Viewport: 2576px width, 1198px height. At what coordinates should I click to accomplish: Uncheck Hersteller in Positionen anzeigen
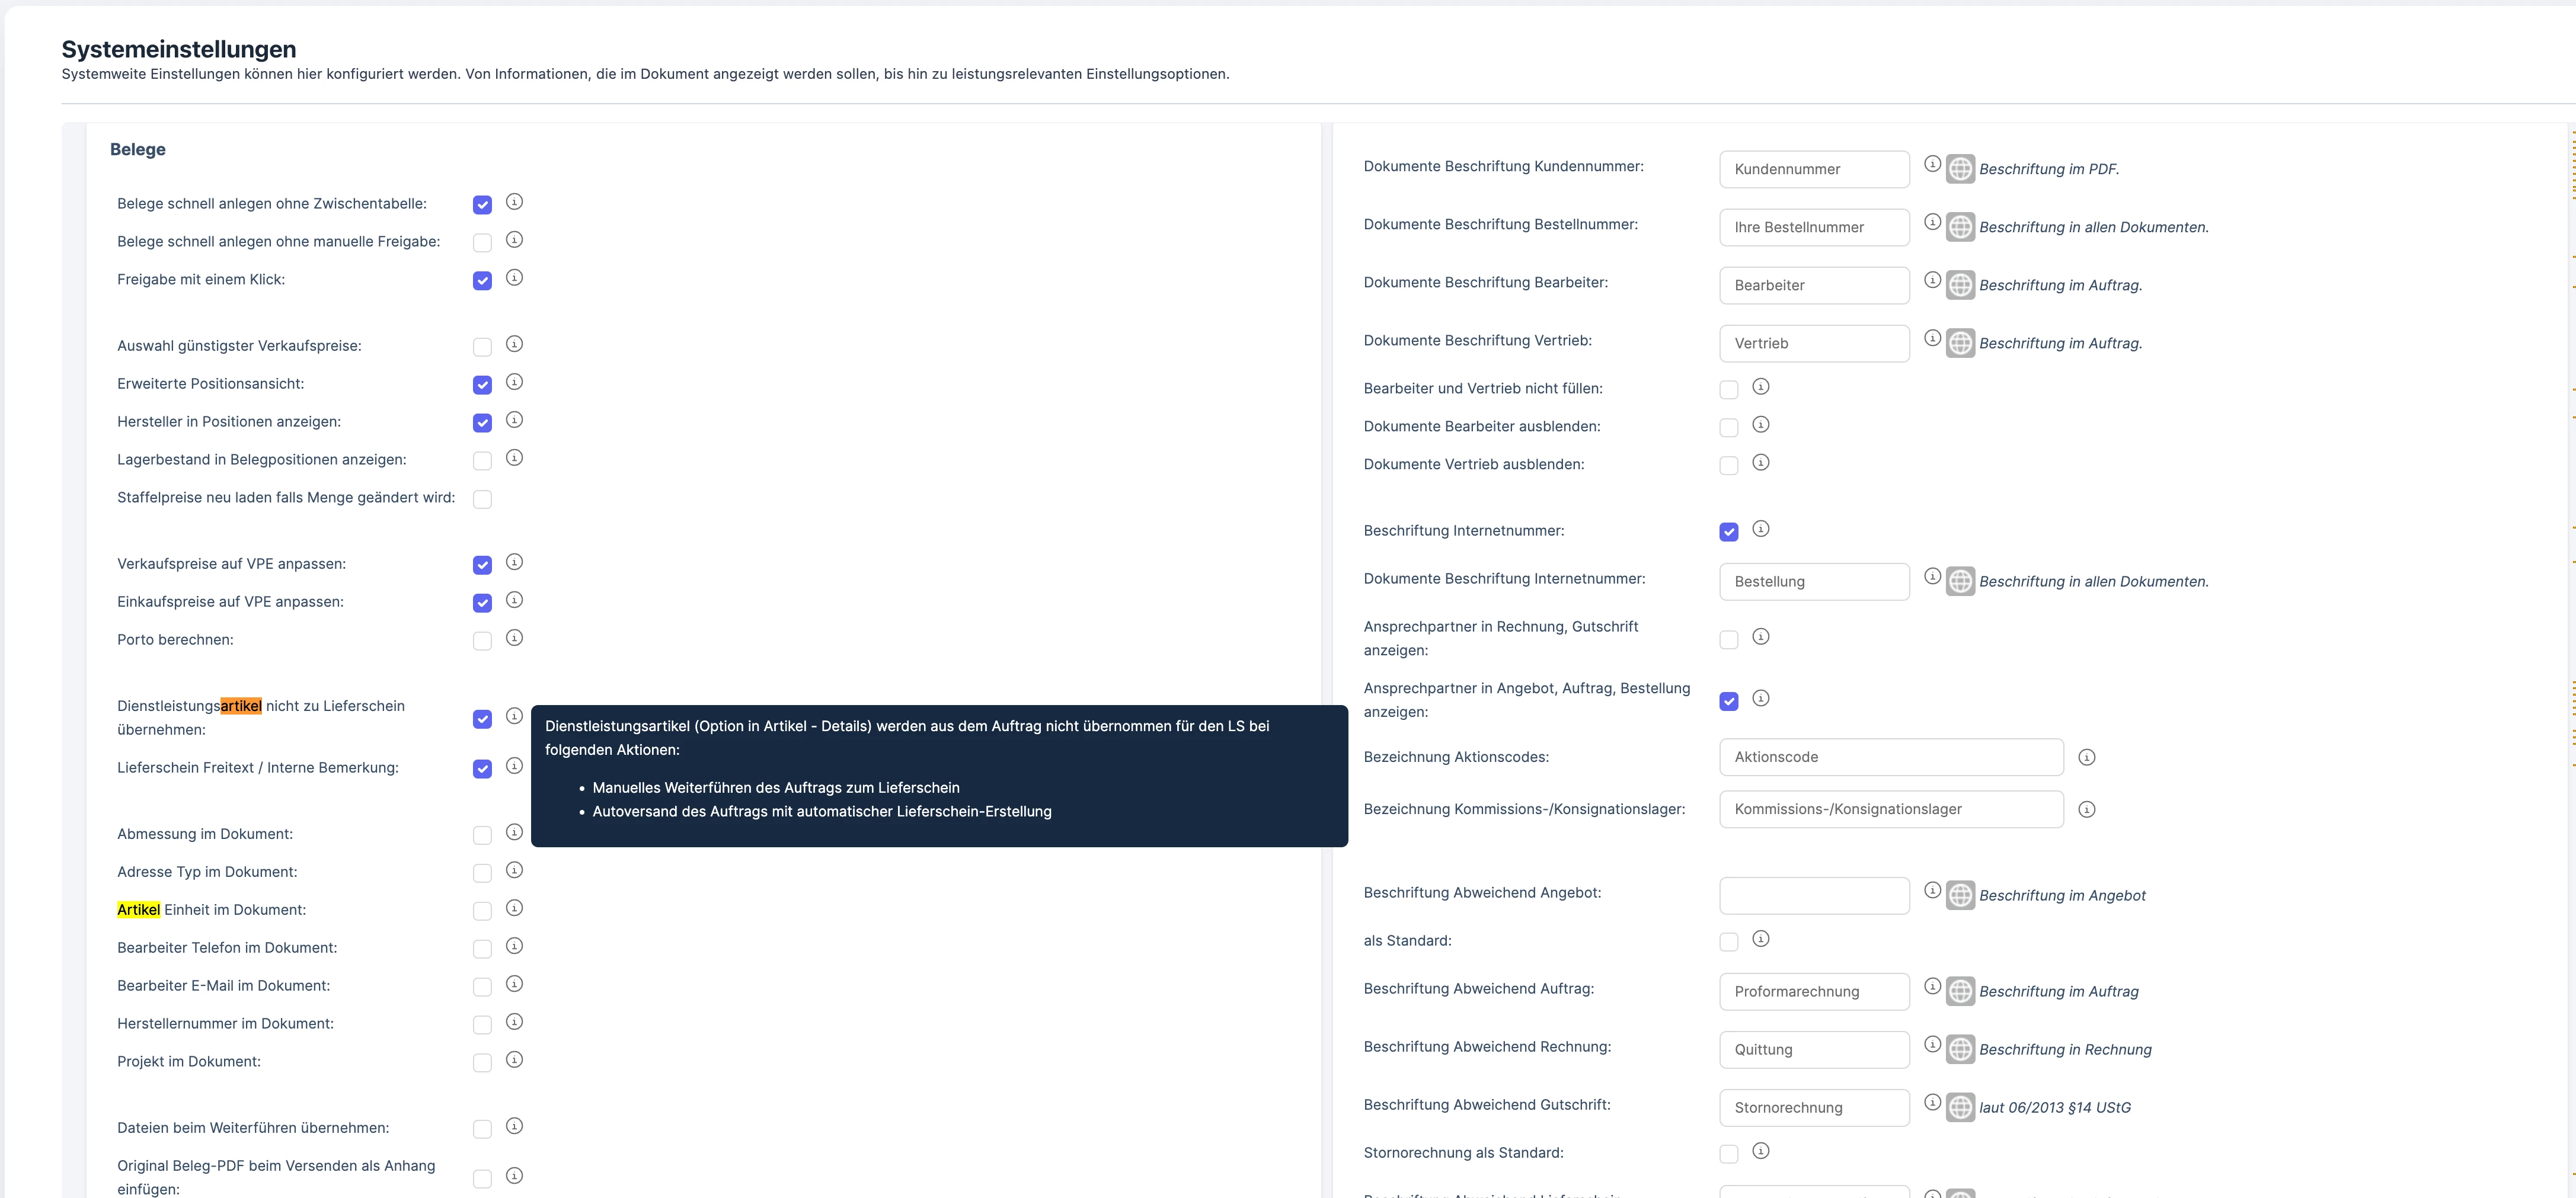(x=482, y=423)
